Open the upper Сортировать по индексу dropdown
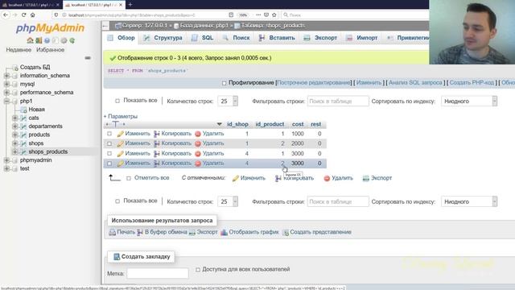The width and height of the screenshot is (515, 290). coord(469,101)
